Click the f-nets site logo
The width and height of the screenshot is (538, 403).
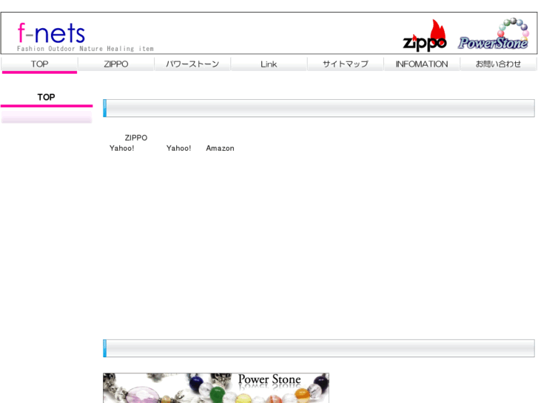pos(51,33)
